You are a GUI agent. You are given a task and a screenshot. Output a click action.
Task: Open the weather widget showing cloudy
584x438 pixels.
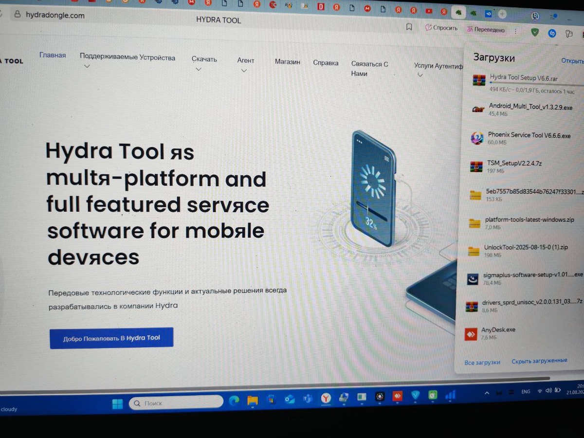(x=9, y=409)
